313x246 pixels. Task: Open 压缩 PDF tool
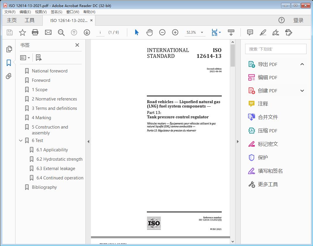263,131
